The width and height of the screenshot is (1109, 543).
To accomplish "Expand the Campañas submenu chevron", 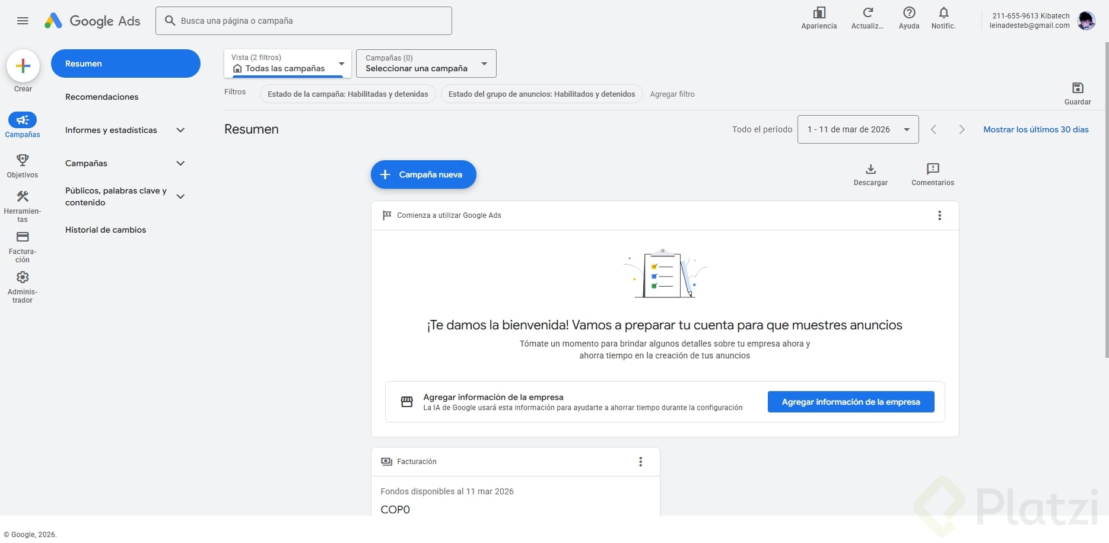I will [x=180, y=163].
